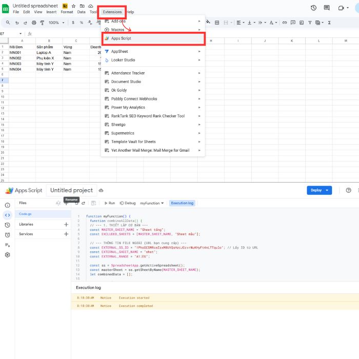Add a service with the plus button
The height and width of the screenshot is (359, 359).
(x=66, y=234)
